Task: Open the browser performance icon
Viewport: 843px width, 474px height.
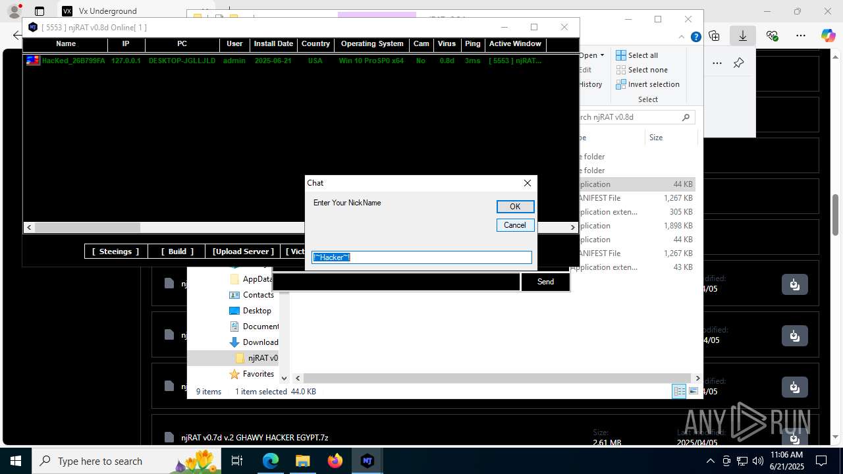Action: [773, 36]
